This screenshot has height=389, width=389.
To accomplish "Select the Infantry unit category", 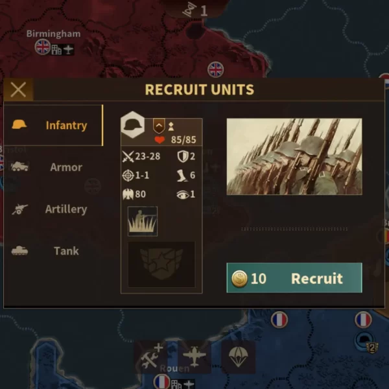I will click(53, 125).
